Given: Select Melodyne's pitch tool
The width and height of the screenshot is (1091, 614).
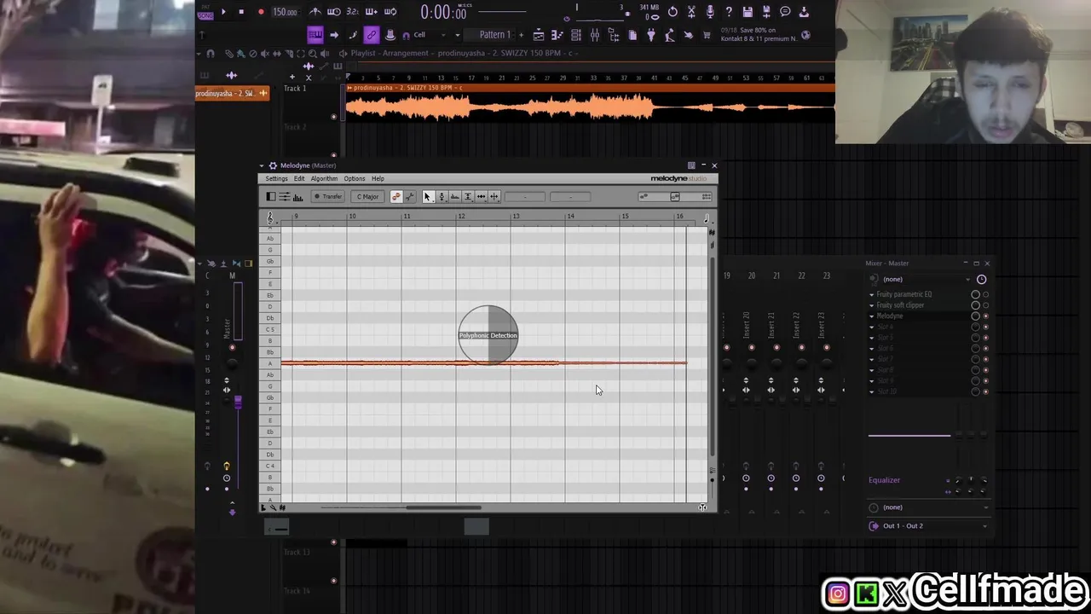Looking at the screenshot, I should [442, 196].
